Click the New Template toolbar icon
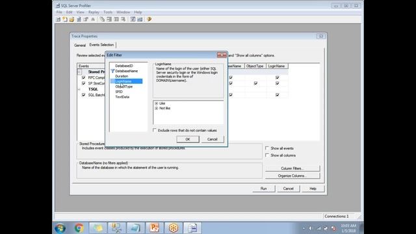Viewport: 416px width, 234px height. click(65, 19)
